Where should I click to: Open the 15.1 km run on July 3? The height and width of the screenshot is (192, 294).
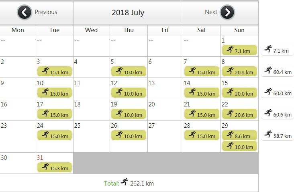click(55, 71)
